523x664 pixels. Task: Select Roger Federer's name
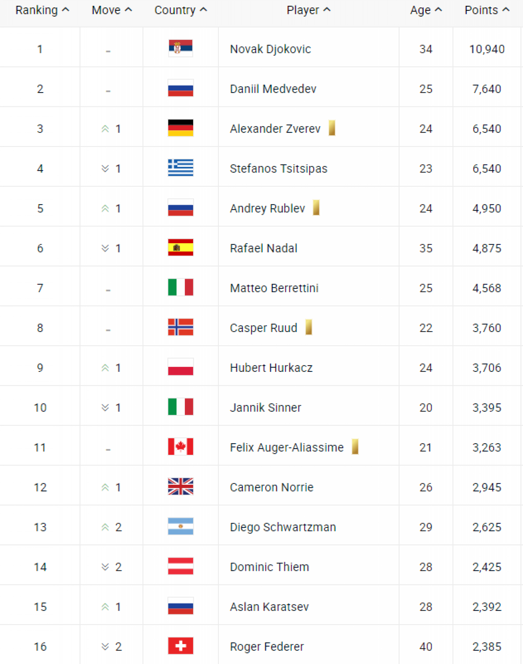[x=267, y=647]
